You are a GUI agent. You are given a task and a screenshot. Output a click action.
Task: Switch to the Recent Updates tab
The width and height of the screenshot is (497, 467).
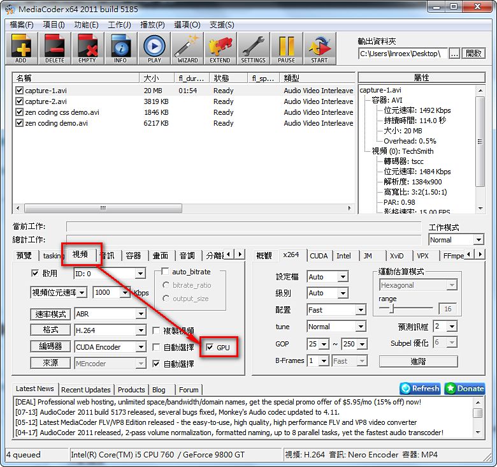coord(86,390)
